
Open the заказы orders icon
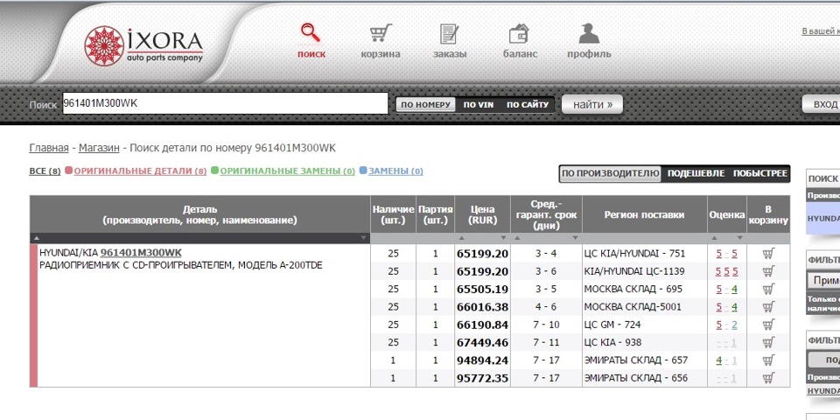tap(450, 34)
